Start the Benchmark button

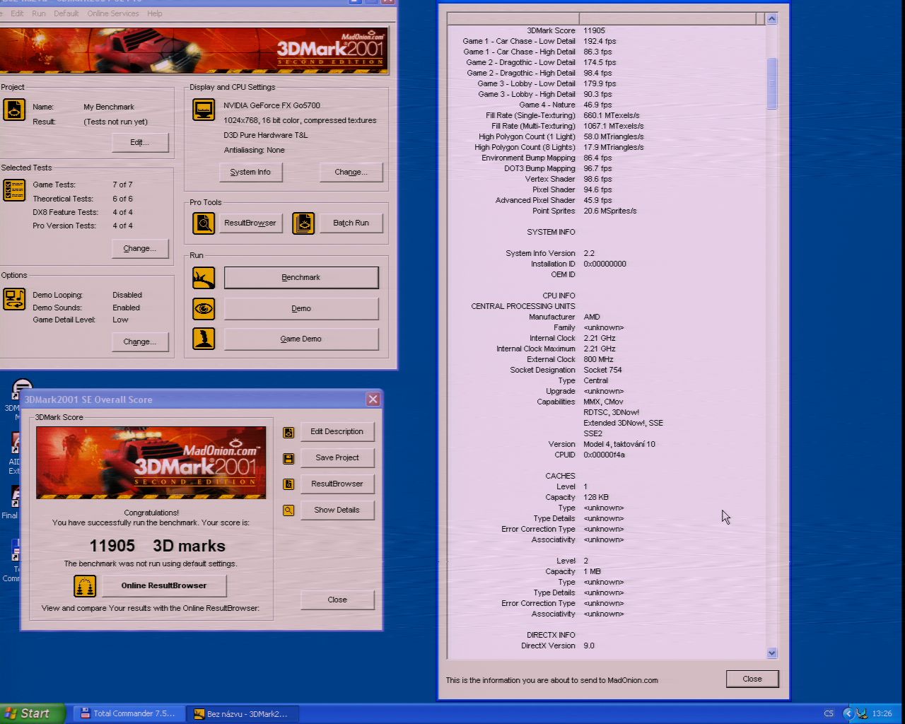click(301, 277)
